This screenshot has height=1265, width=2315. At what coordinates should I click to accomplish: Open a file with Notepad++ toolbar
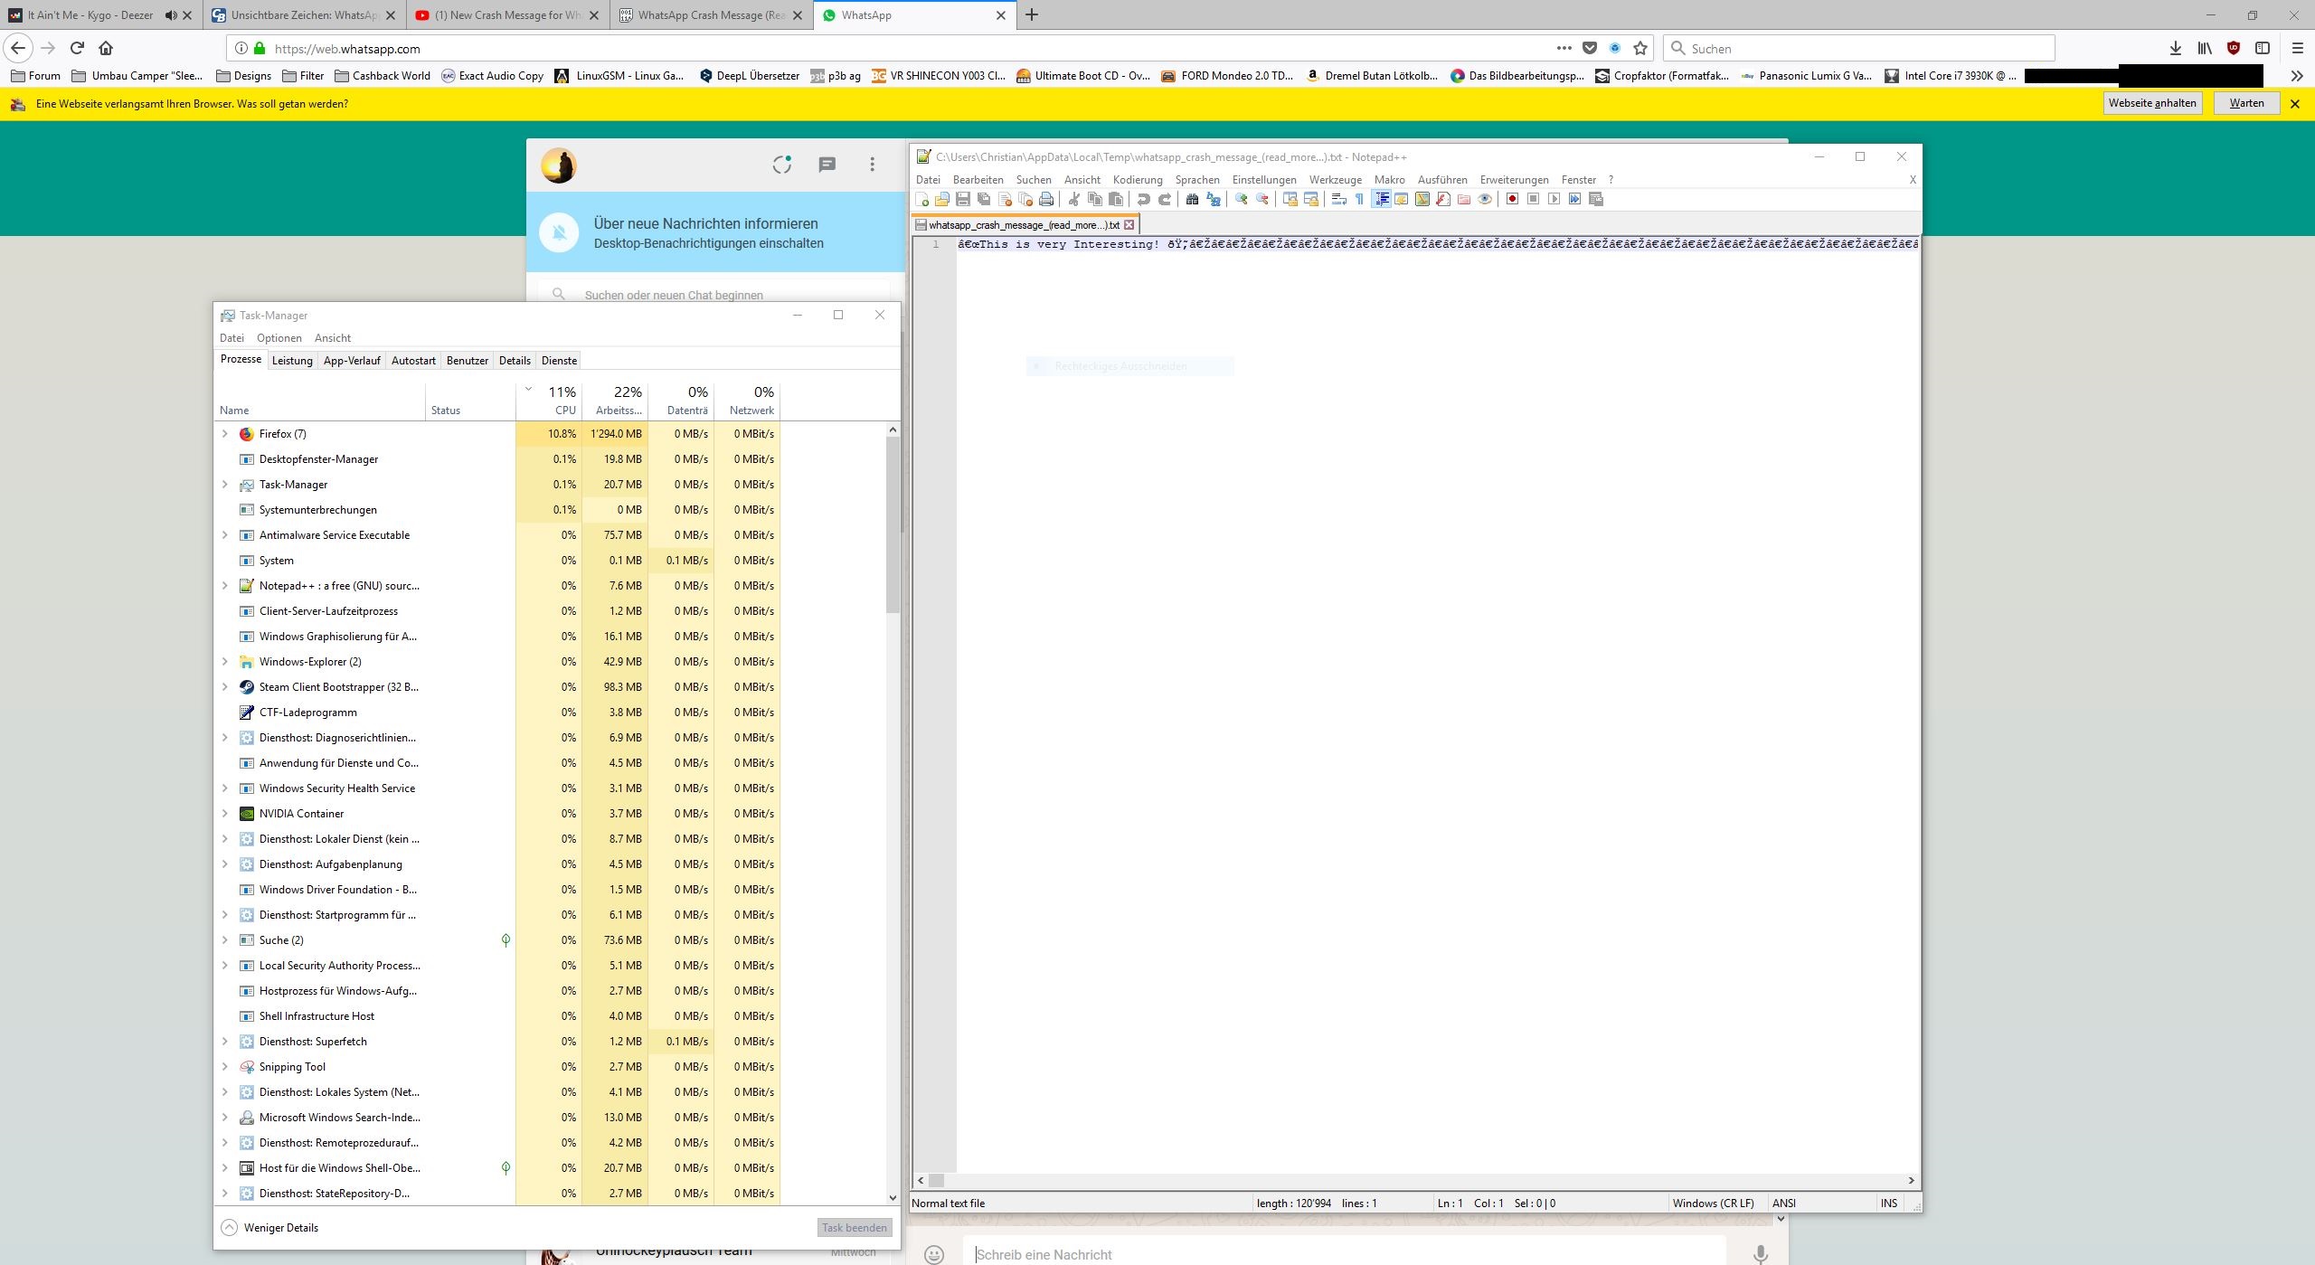(x=942, y=199)
